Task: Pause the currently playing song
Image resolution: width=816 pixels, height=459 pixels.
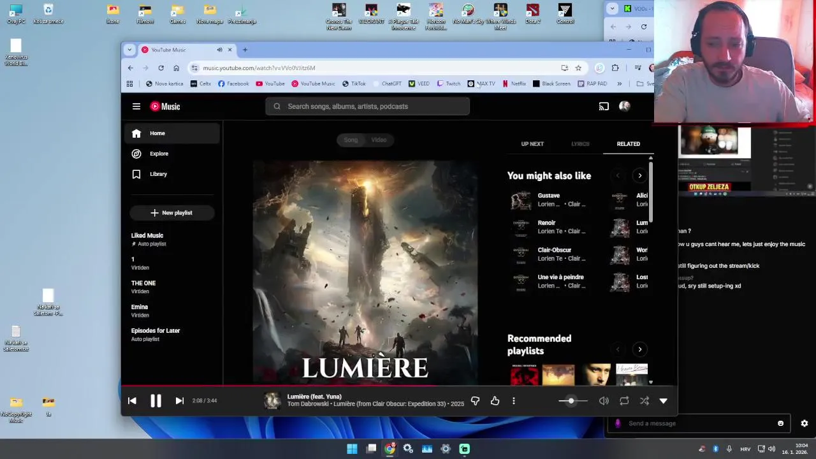Action: (156, 400)
